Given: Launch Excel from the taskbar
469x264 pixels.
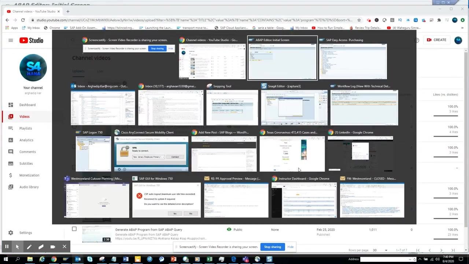Looking at the screenshot, I should [x=209, y=259].
